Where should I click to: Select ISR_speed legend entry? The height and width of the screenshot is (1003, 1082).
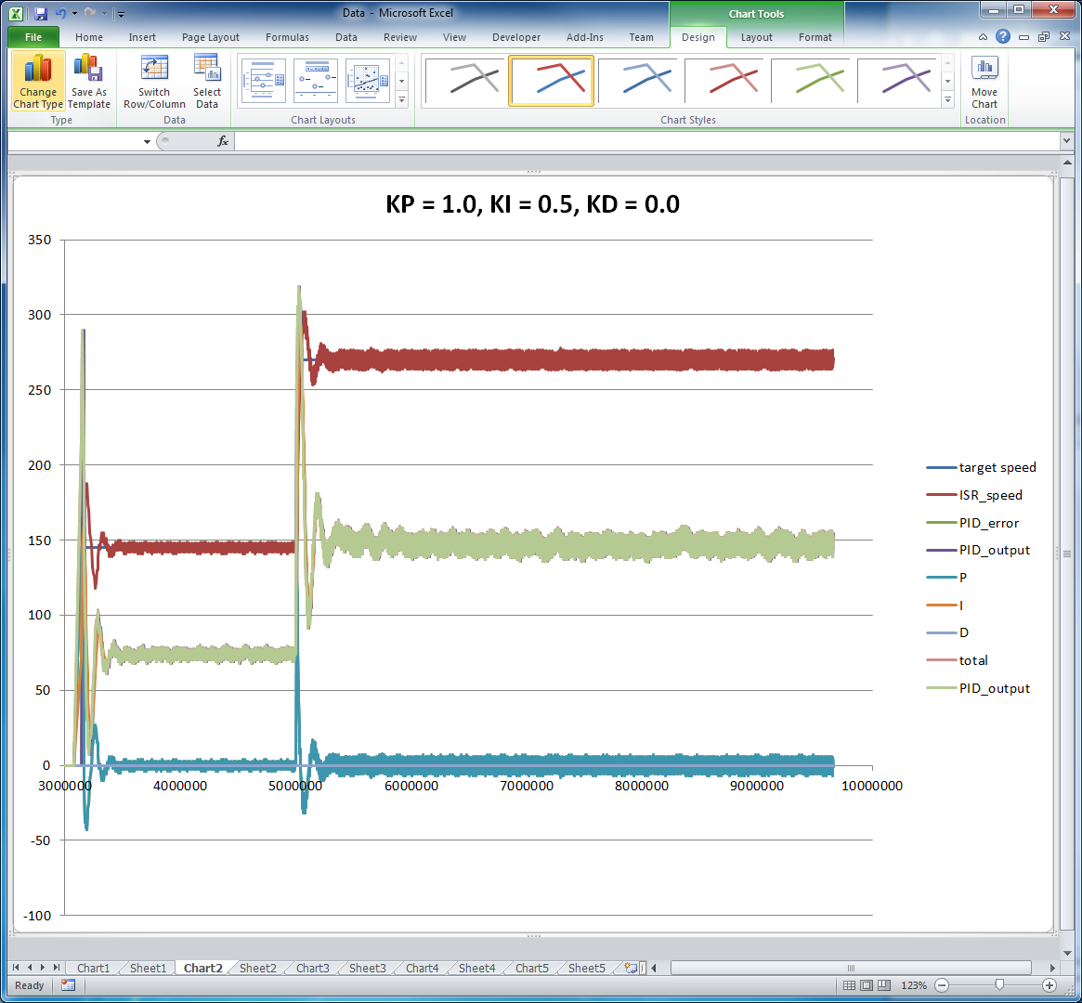(x=974, y=495)
